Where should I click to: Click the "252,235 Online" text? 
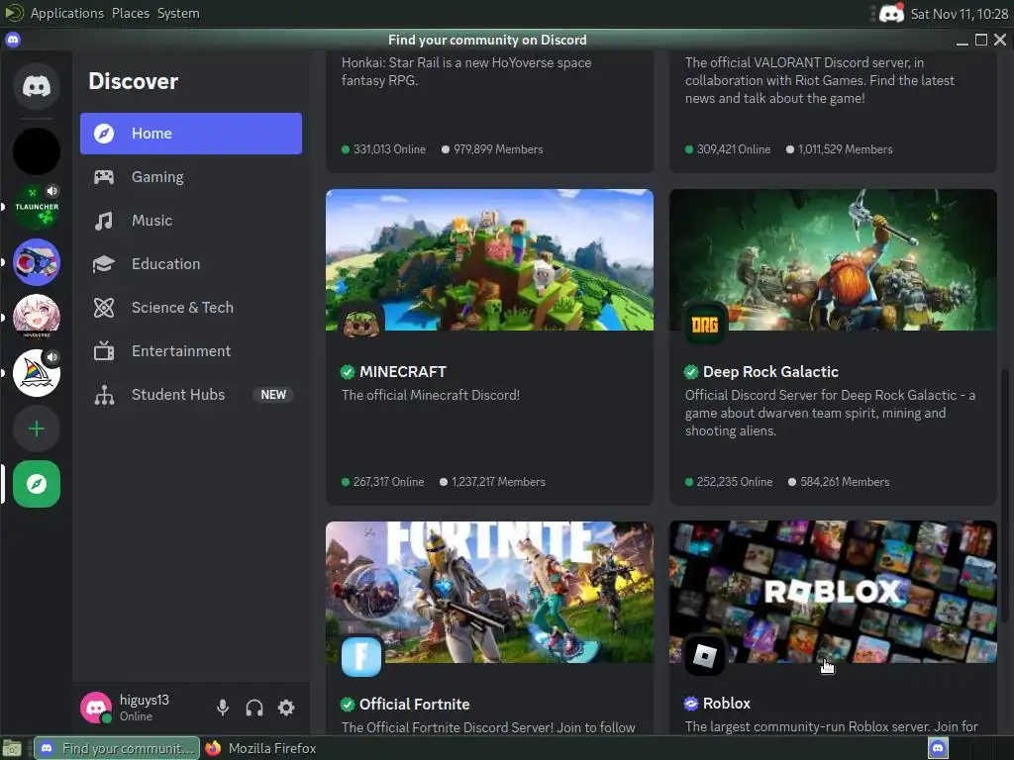[734, 482]
